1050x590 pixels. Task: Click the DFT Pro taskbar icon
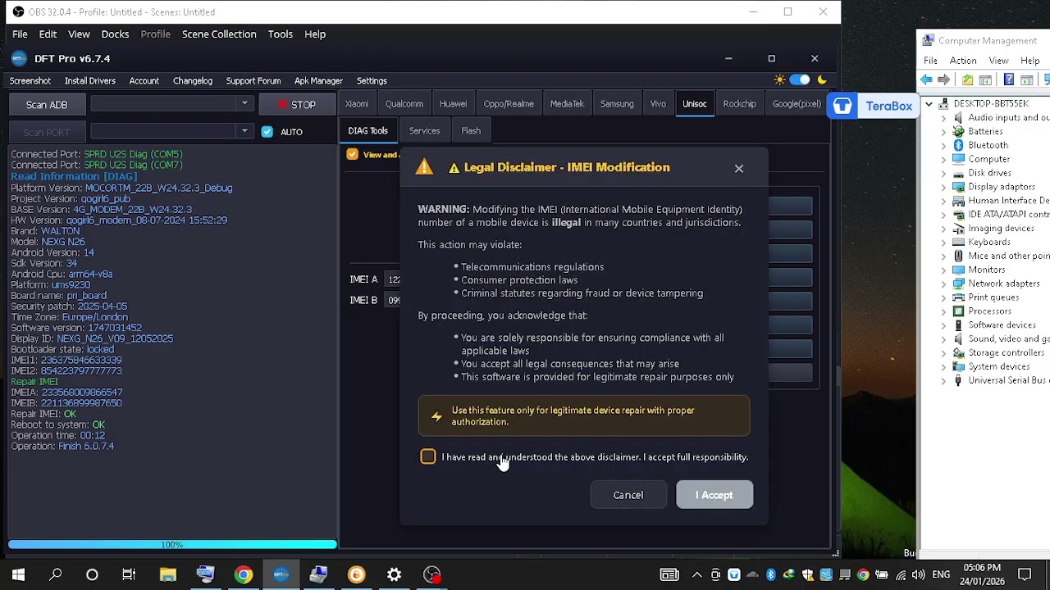pyautogui.click(x=281, y=574)
